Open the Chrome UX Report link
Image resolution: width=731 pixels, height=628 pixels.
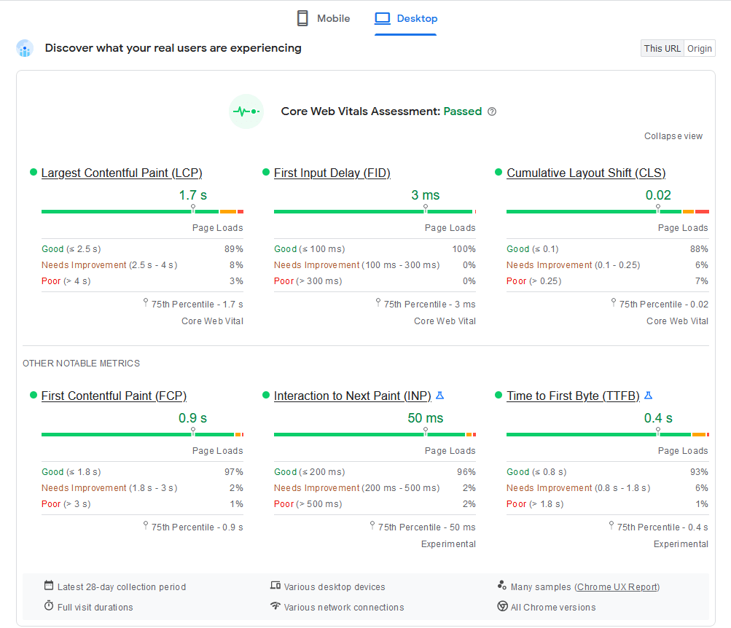[x=617, y=586]
